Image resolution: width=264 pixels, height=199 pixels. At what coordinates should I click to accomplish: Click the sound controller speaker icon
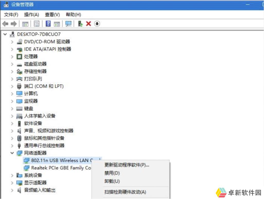coord(19,131)
